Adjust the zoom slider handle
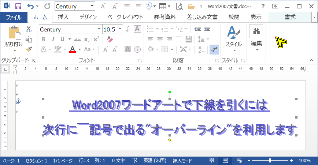This screenshot has width=318, height=165. (x=270, y=161)
